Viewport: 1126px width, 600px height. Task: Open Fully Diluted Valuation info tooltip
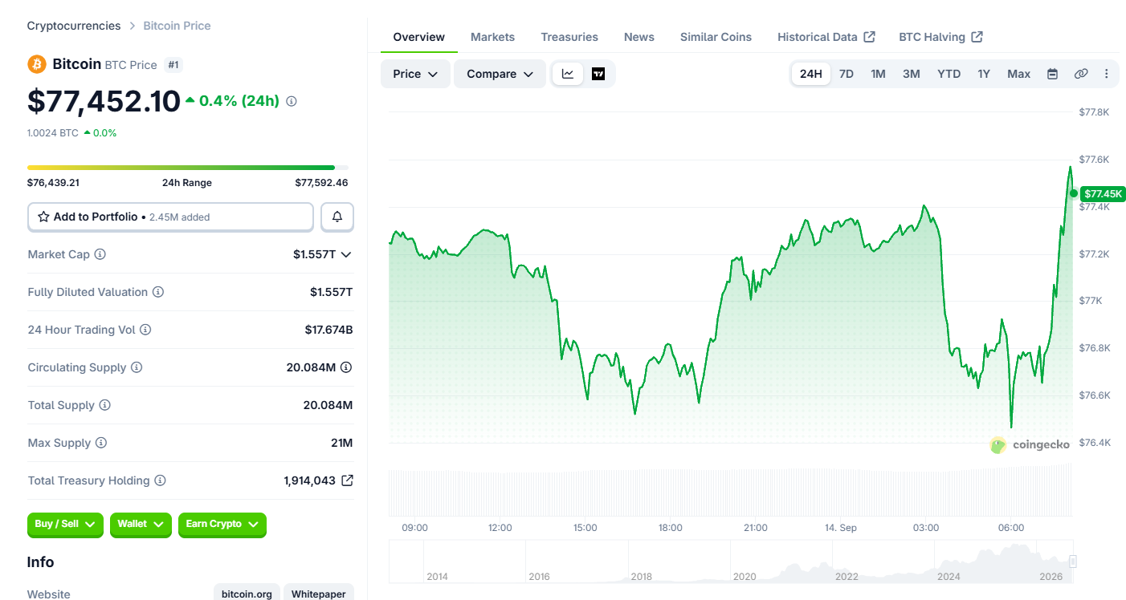click(158, 292)
